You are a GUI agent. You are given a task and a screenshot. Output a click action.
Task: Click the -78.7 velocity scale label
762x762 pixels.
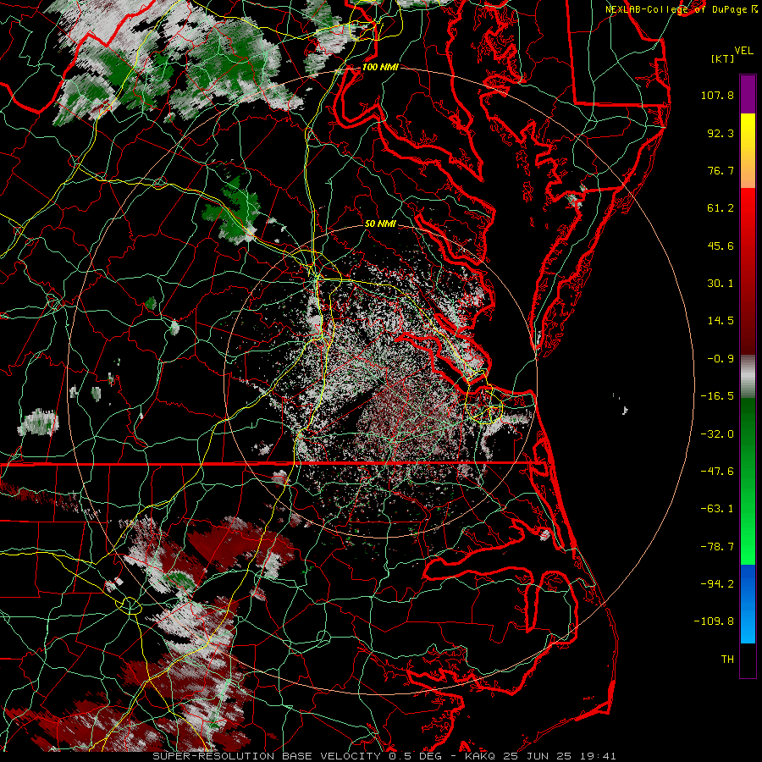pos(717,547)
